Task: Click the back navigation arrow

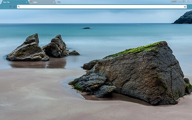Action: click(2, 7)
